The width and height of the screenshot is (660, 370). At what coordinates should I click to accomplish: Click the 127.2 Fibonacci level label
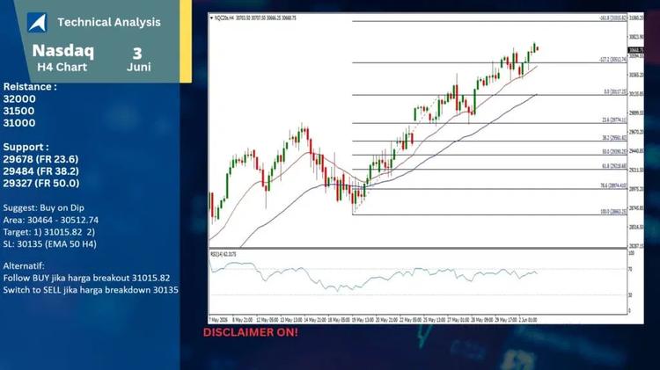[612, 60]
